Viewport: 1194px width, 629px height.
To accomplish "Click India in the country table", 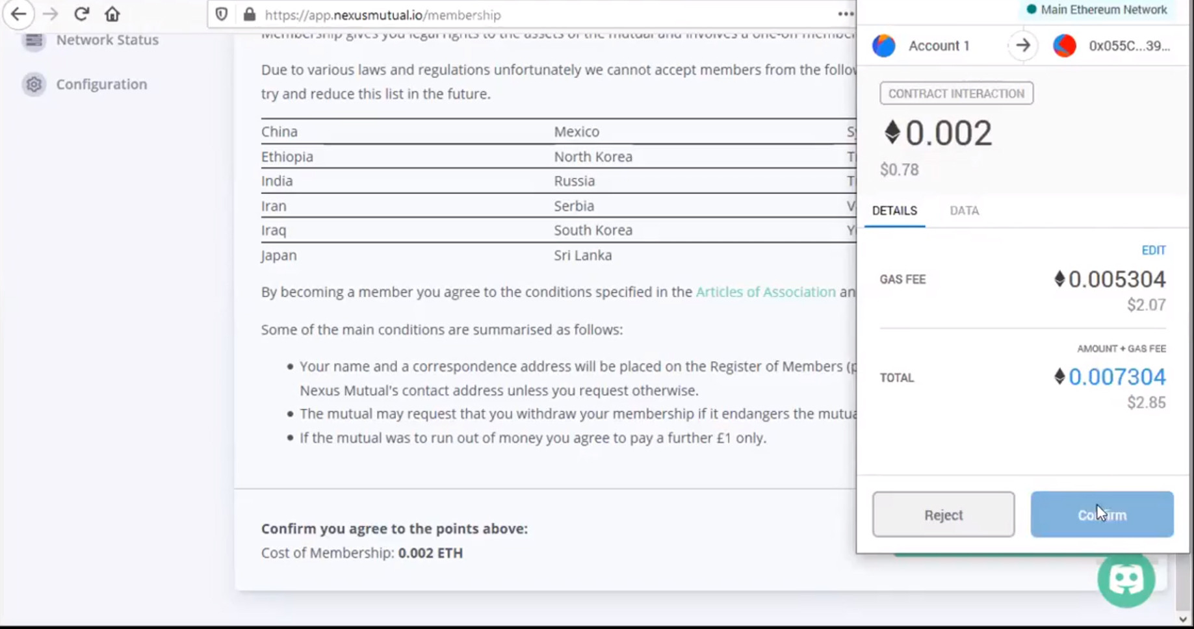I will click(x=277, y=181).
